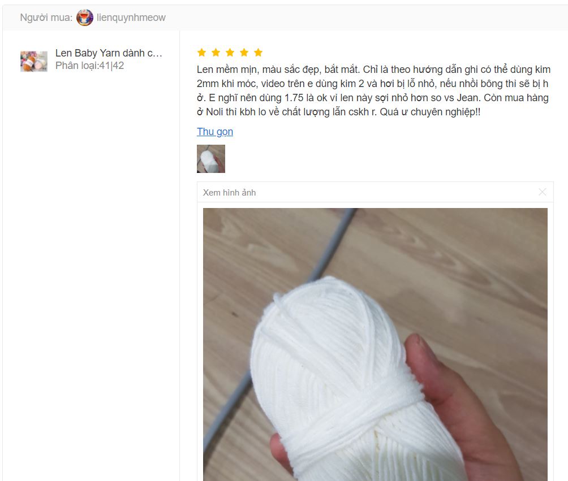Click the first rating star

[201, 53]
